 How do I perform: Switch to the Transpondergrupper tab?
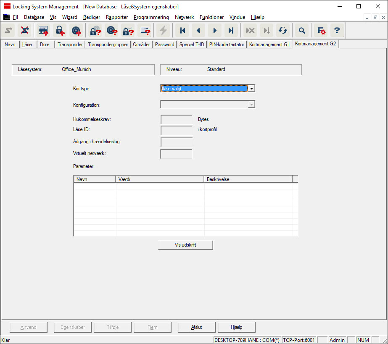108,45
